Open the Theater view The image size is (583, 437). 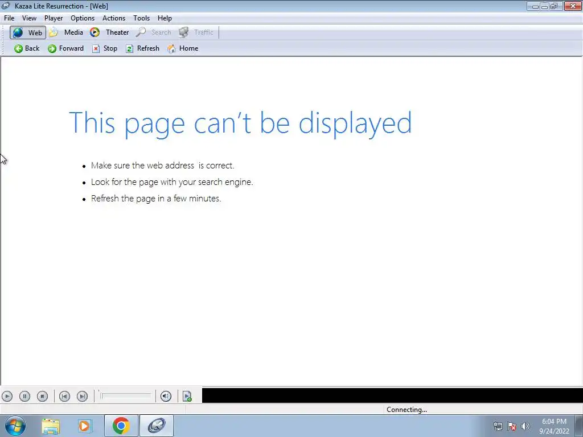click(x=110, y=32)
